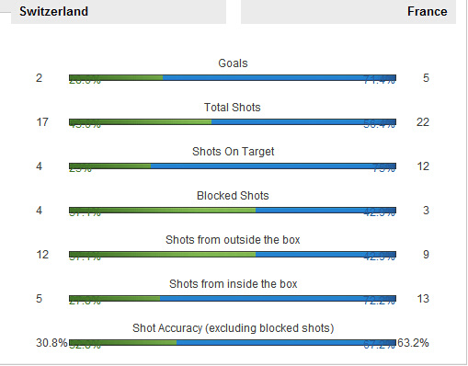Select the Shot Accuracy label
This screenshot has width=468, height=366.
tap(233, 328)
